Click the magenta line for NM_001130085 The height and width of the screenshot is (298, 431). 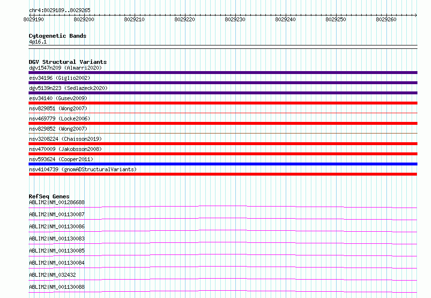click(223, 255)
